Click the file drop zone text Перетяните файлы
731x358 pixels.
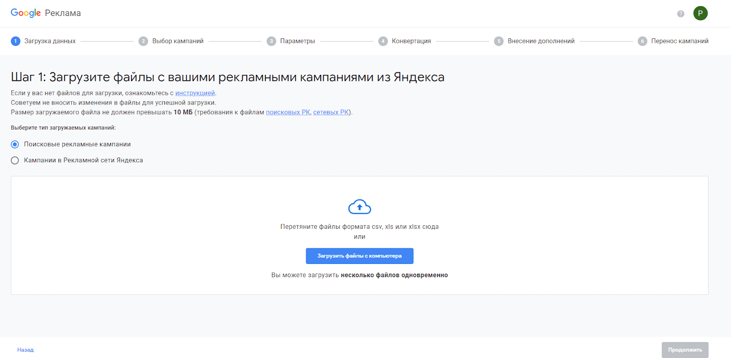(x=360, y=226)
